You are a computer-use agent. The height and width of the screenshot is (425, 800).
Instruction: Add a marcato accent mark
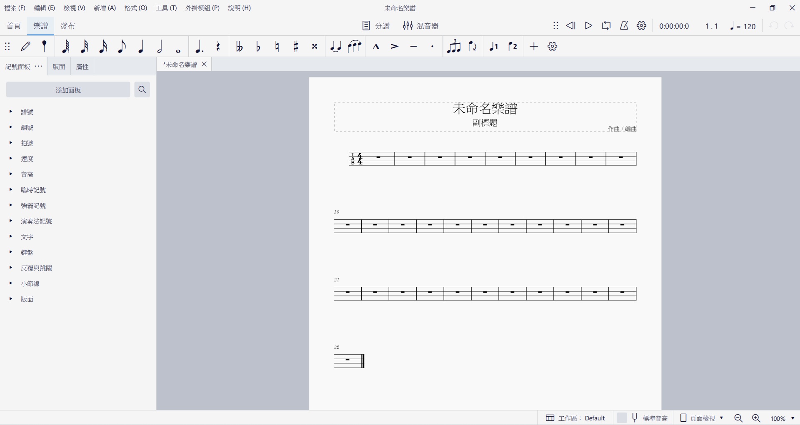click(x=376, y=47)
